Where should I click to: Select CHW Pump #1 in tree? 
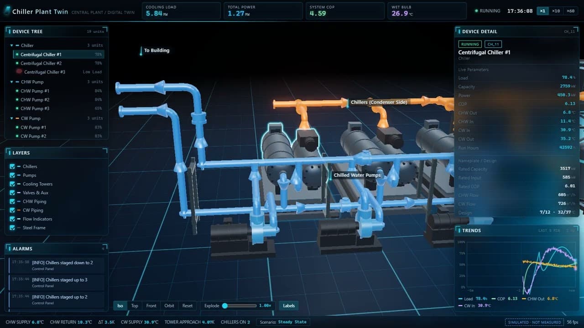tap(59, 91)
